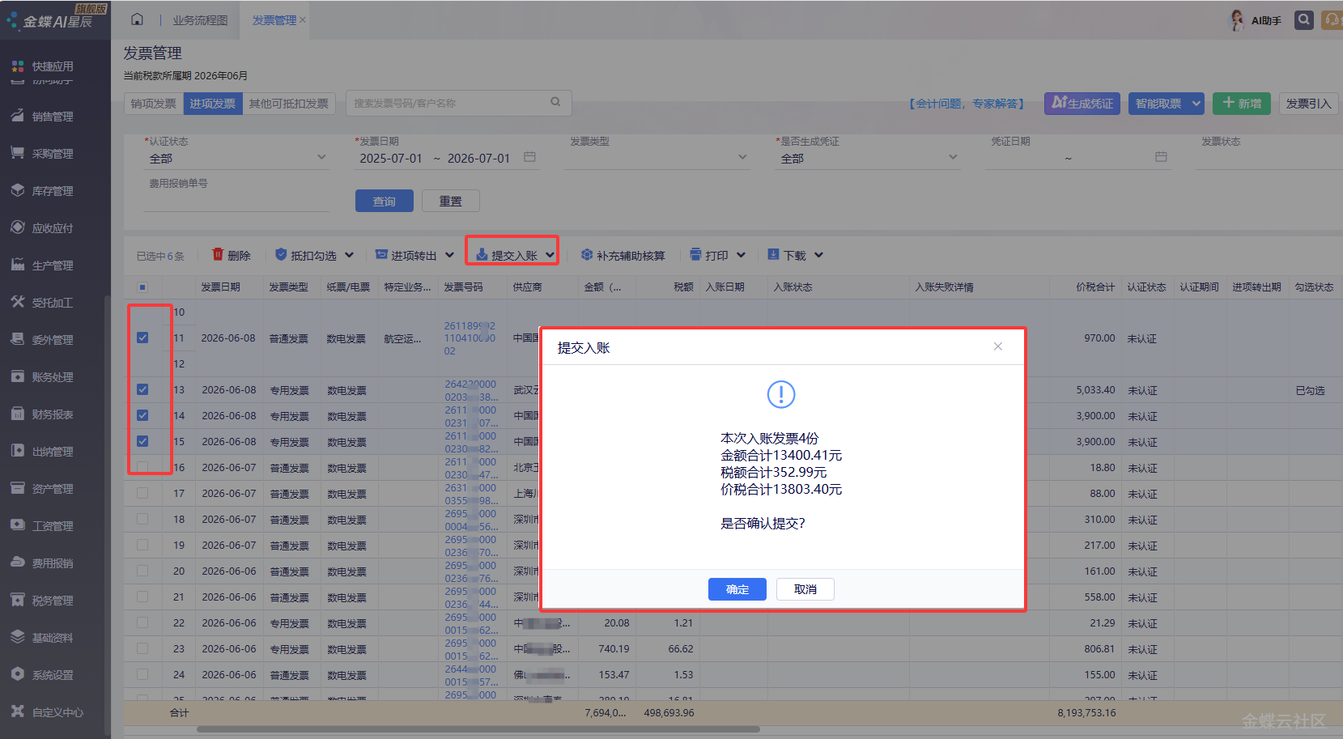Uncheck the row 15 checkbox
The width and height of the screenshot is (1343, 739).
[x=142, y=441]
